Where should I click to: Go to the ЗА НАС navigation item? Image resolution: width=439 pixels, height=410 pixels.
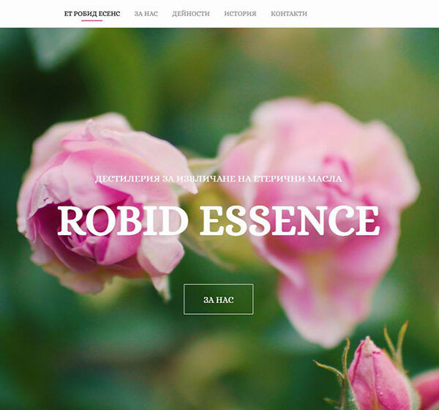click(x=146, y=13)
